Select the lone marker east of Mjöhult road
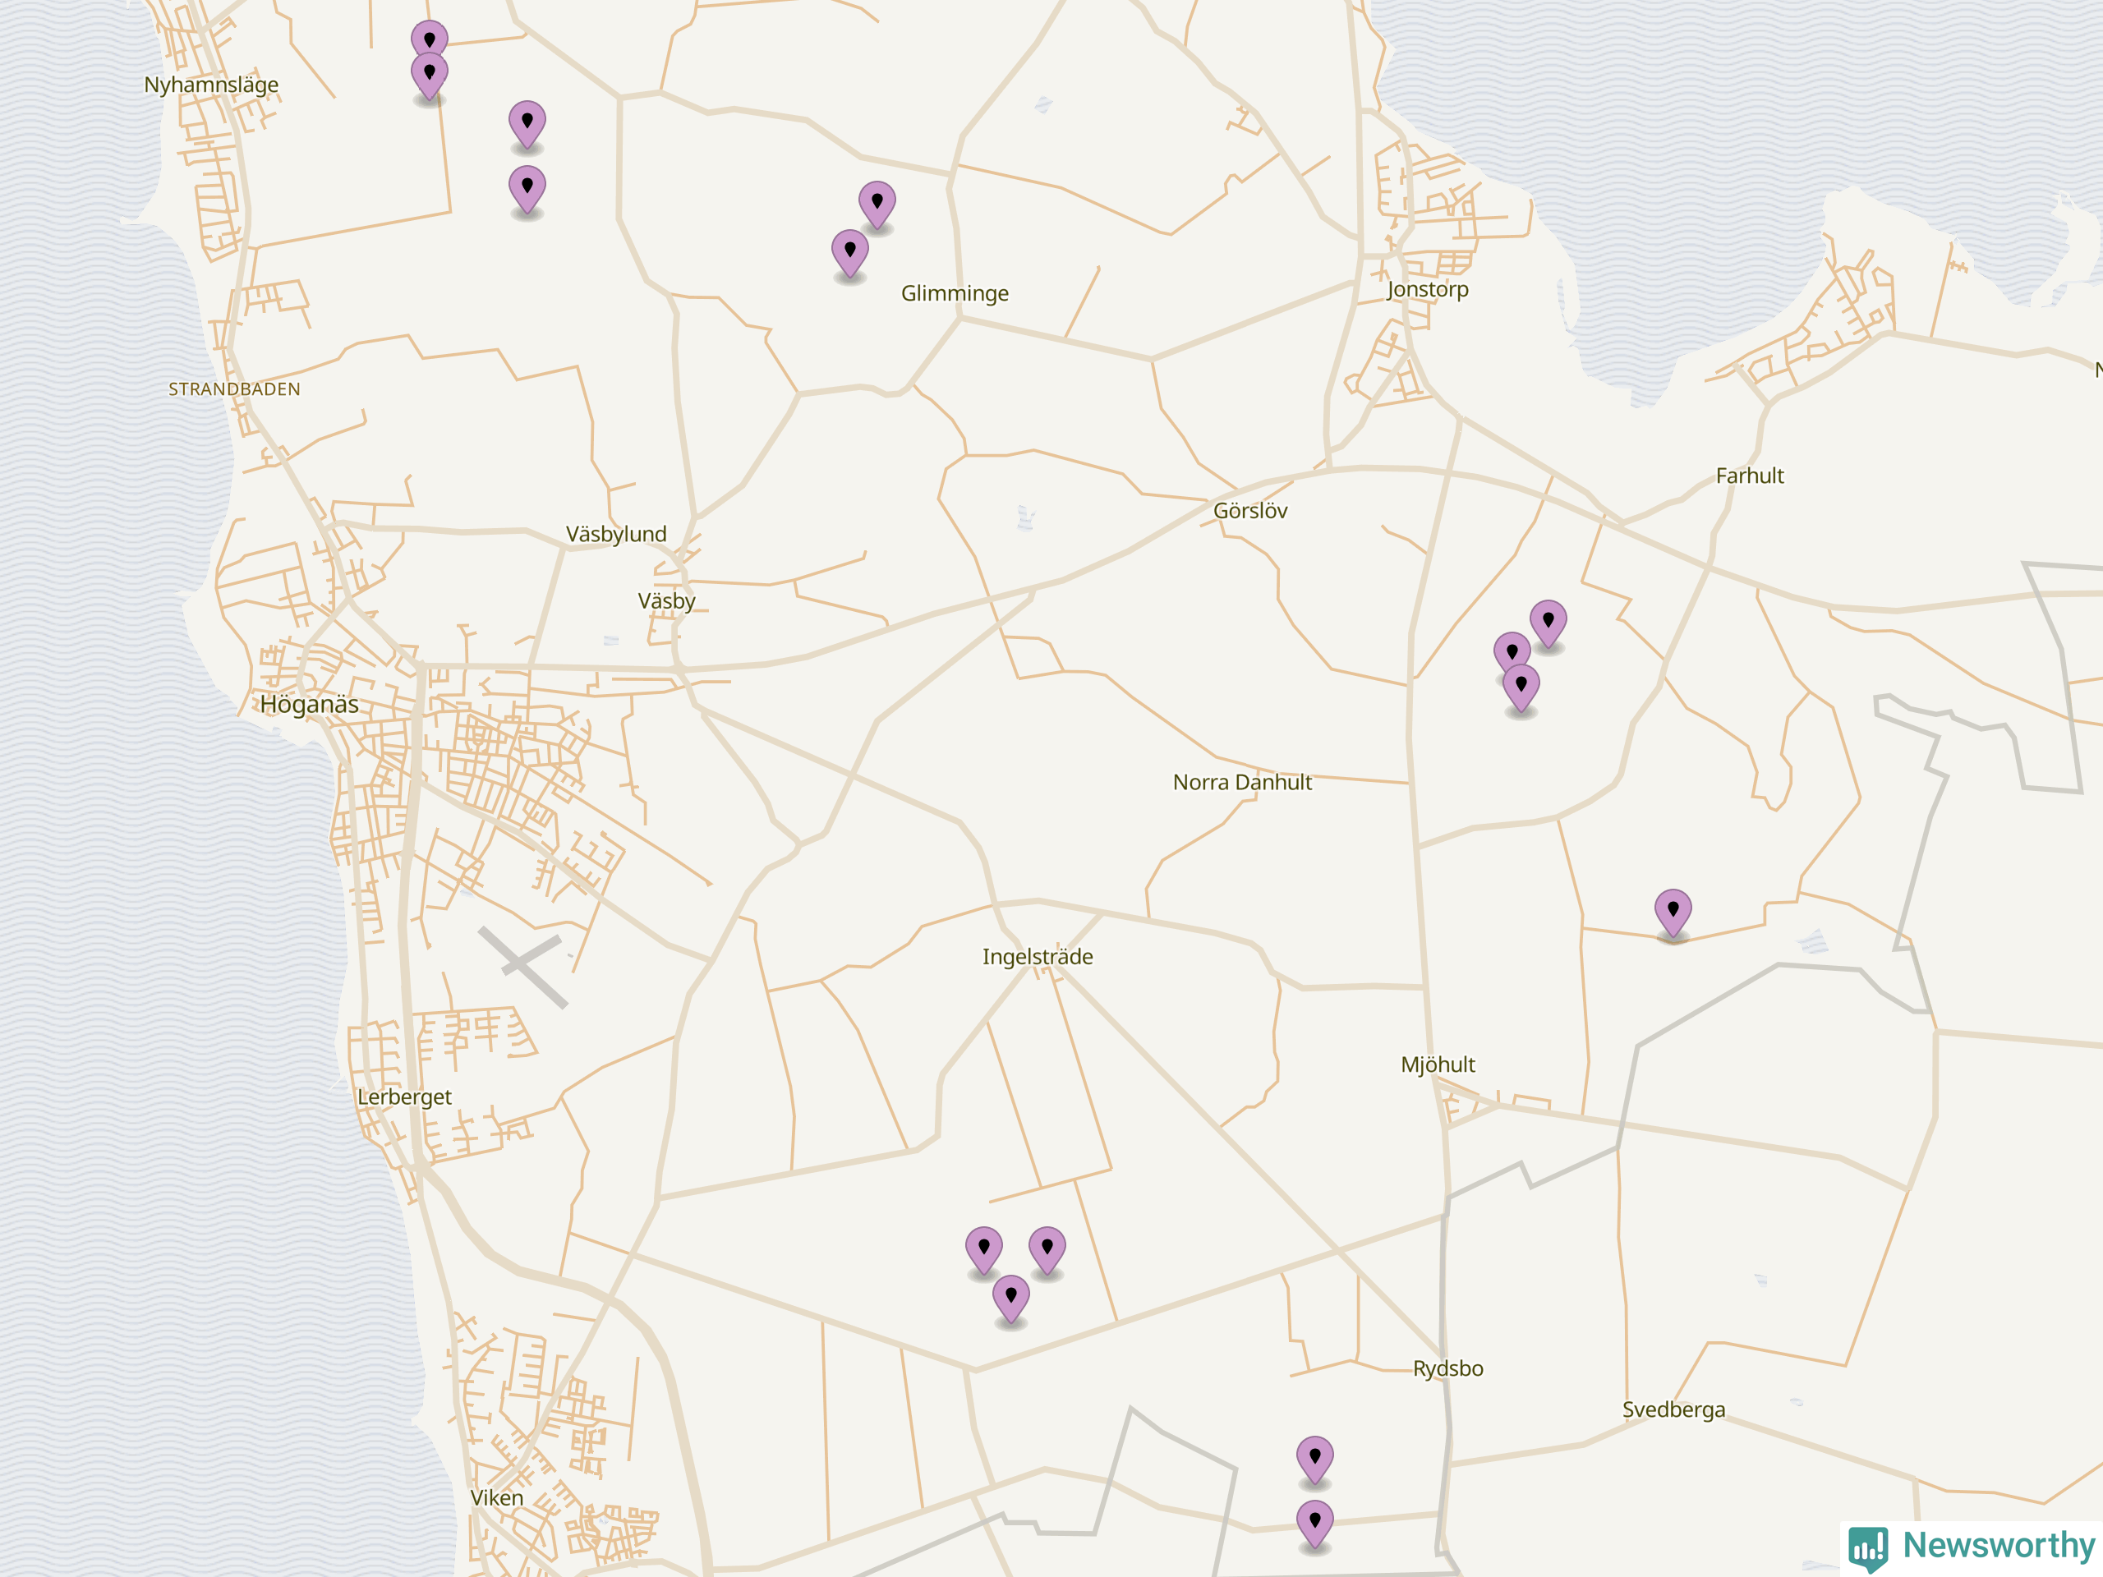The height and width of the screenshot is (1577, 2103). click(1673, 913)
